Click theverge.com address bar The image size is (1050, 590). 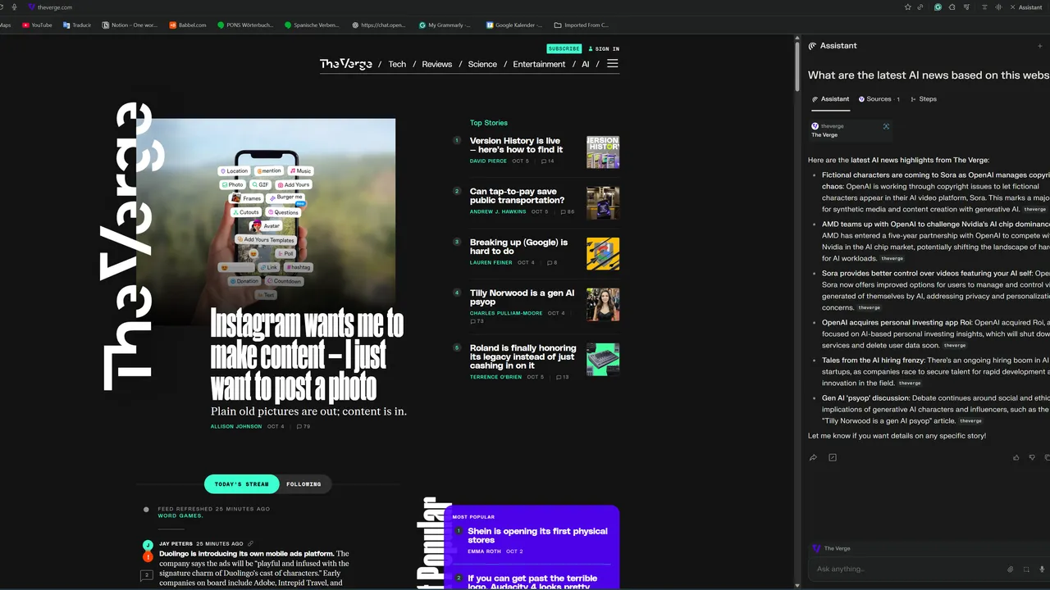(55, 7)
